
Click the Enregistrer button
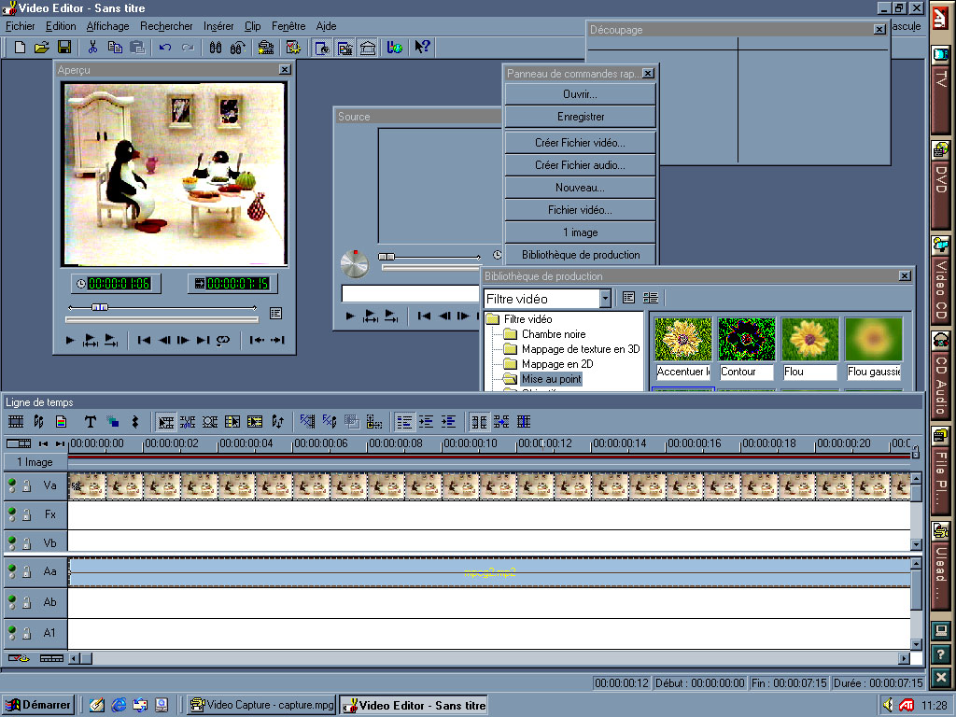[x=580, y=117]
